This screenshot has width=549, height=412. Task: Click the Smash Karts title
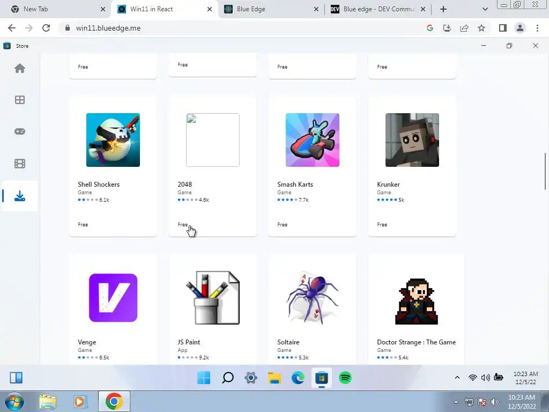point(295,185)
